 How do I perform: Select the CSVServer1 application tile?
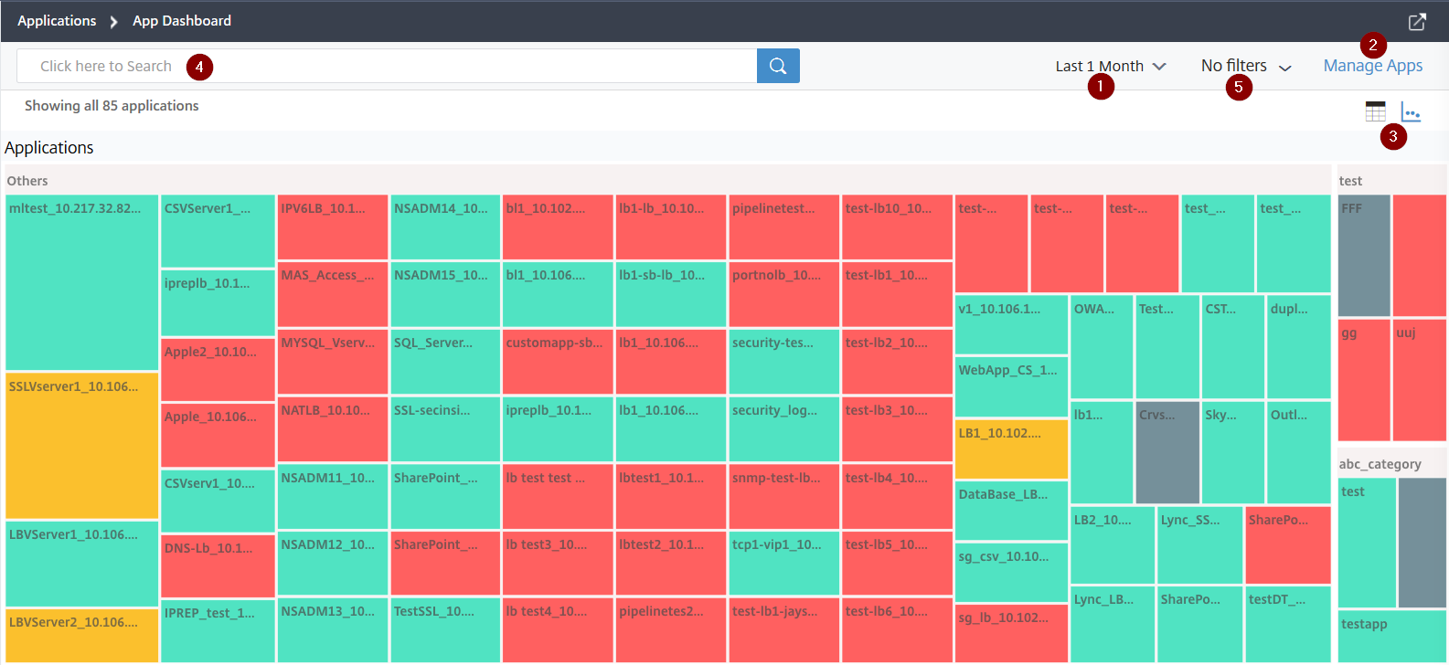(218, 230)
